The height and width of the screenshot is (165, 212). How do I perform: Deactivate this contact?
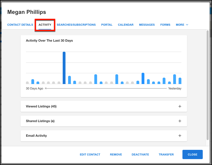pyautogui.click(x=140, y=155)
